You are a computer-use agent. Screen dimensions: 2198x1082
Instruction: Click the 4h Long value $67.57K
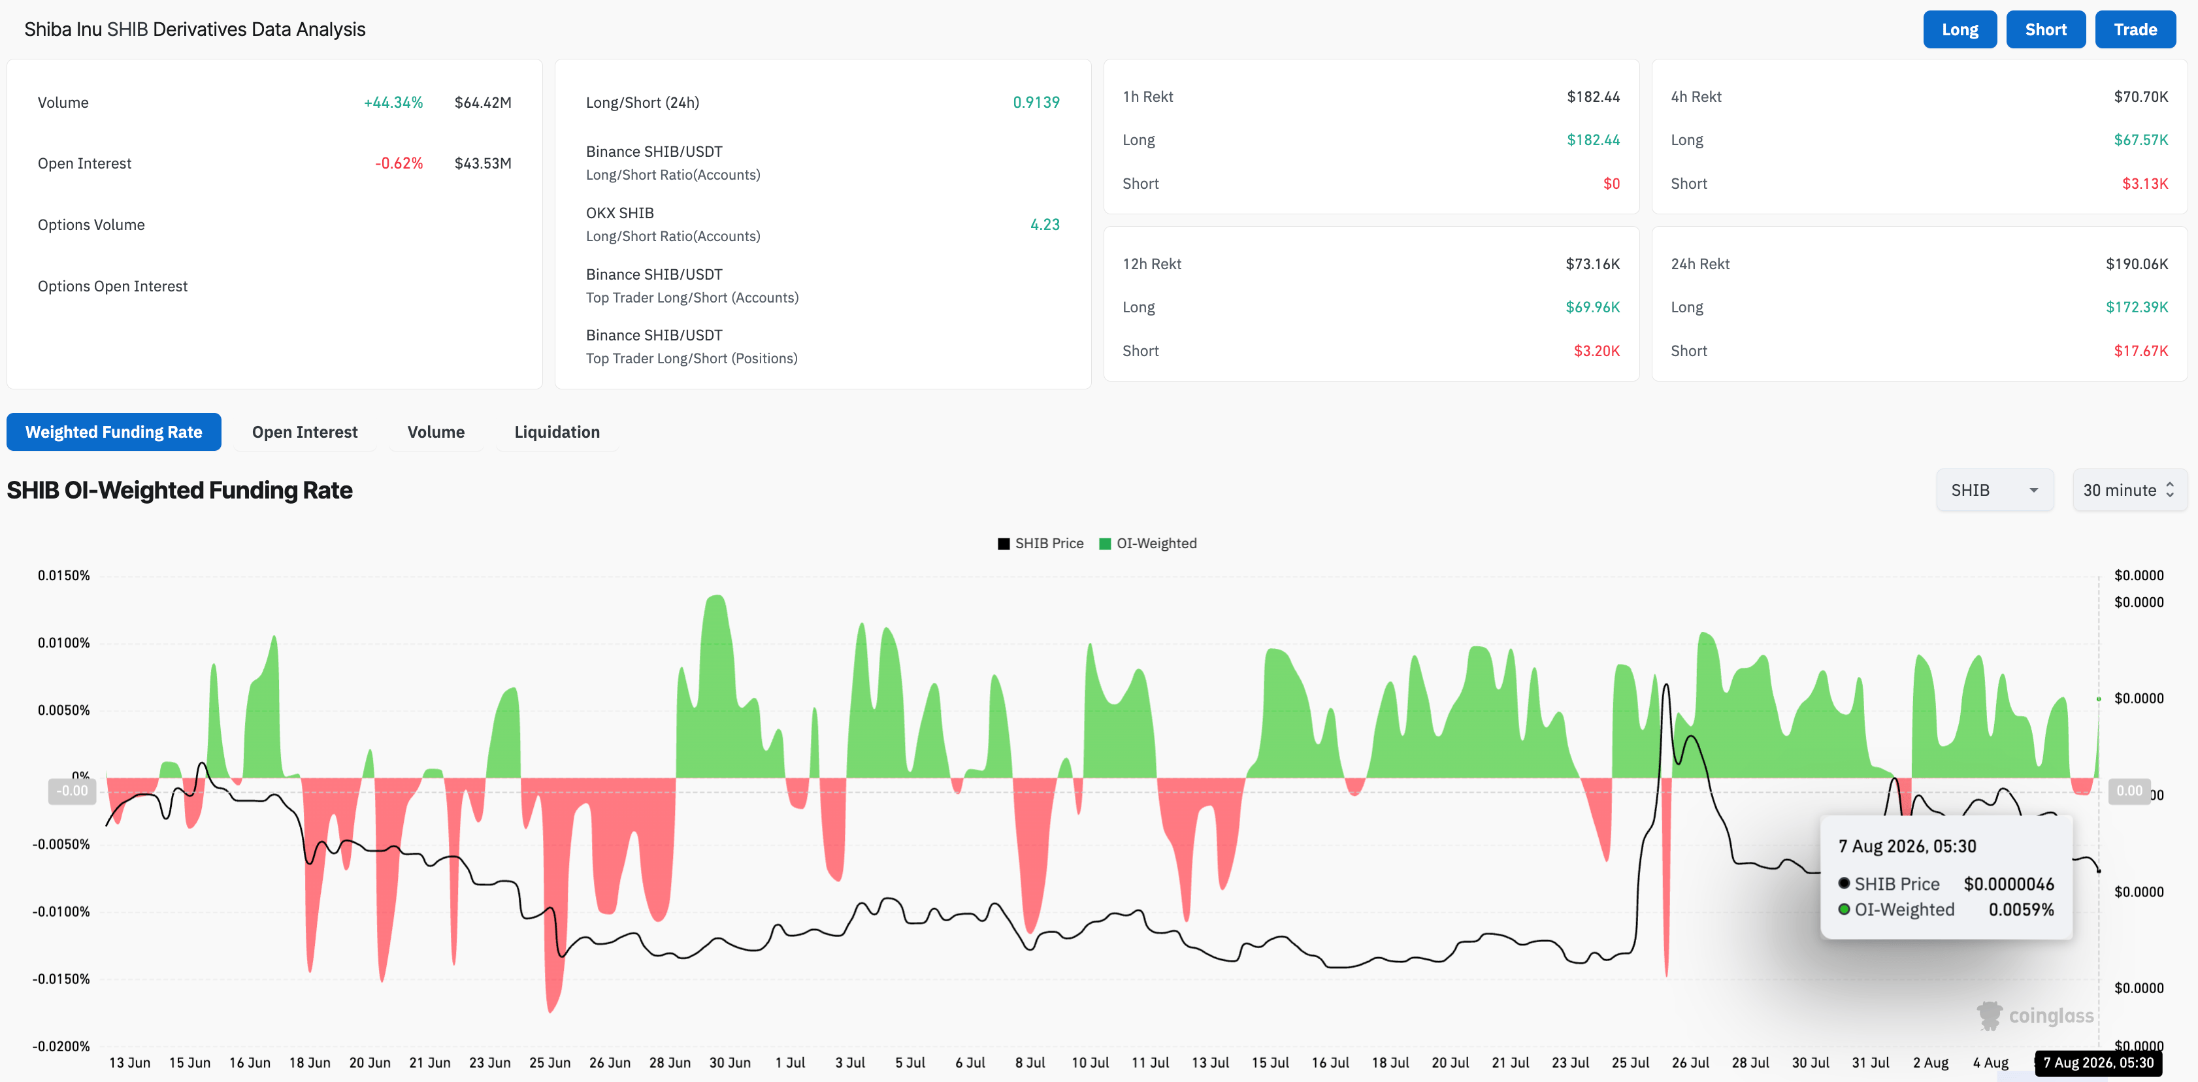pos(2141,140)
